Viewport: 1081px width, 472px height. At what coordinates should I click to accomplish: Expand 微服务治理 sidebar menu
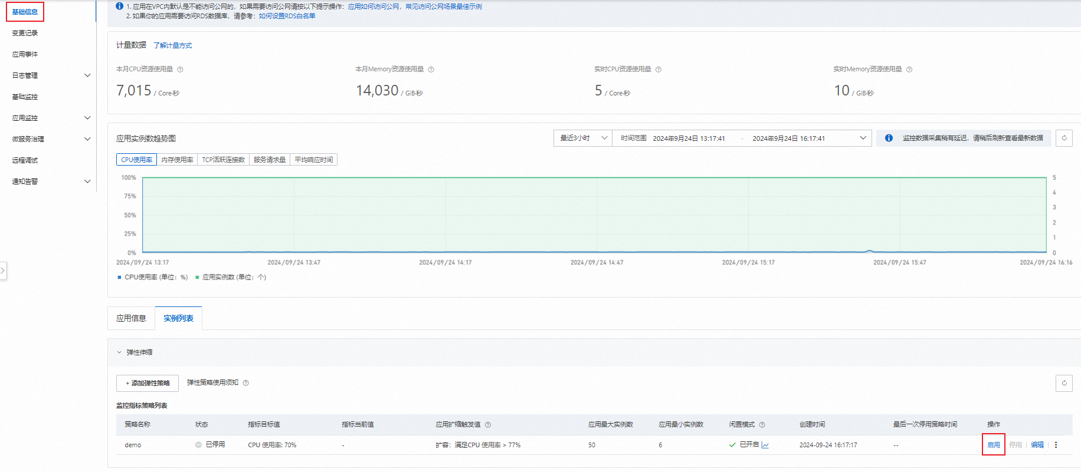click(87, 139)
